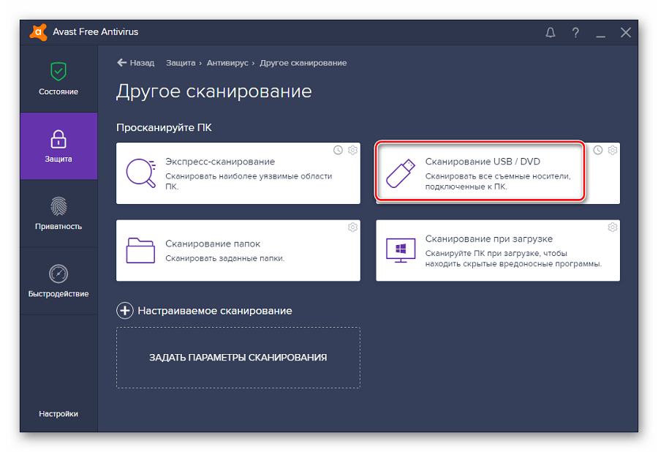The height and width of the screenshot is (452, 658).
Task: Go to Быстродействие sidebar section
Action: 58,281
